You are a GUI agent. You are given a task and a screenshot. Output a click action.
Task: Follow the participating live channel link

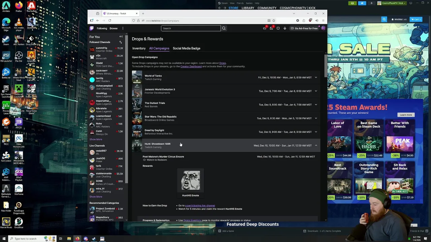(200, 206)
